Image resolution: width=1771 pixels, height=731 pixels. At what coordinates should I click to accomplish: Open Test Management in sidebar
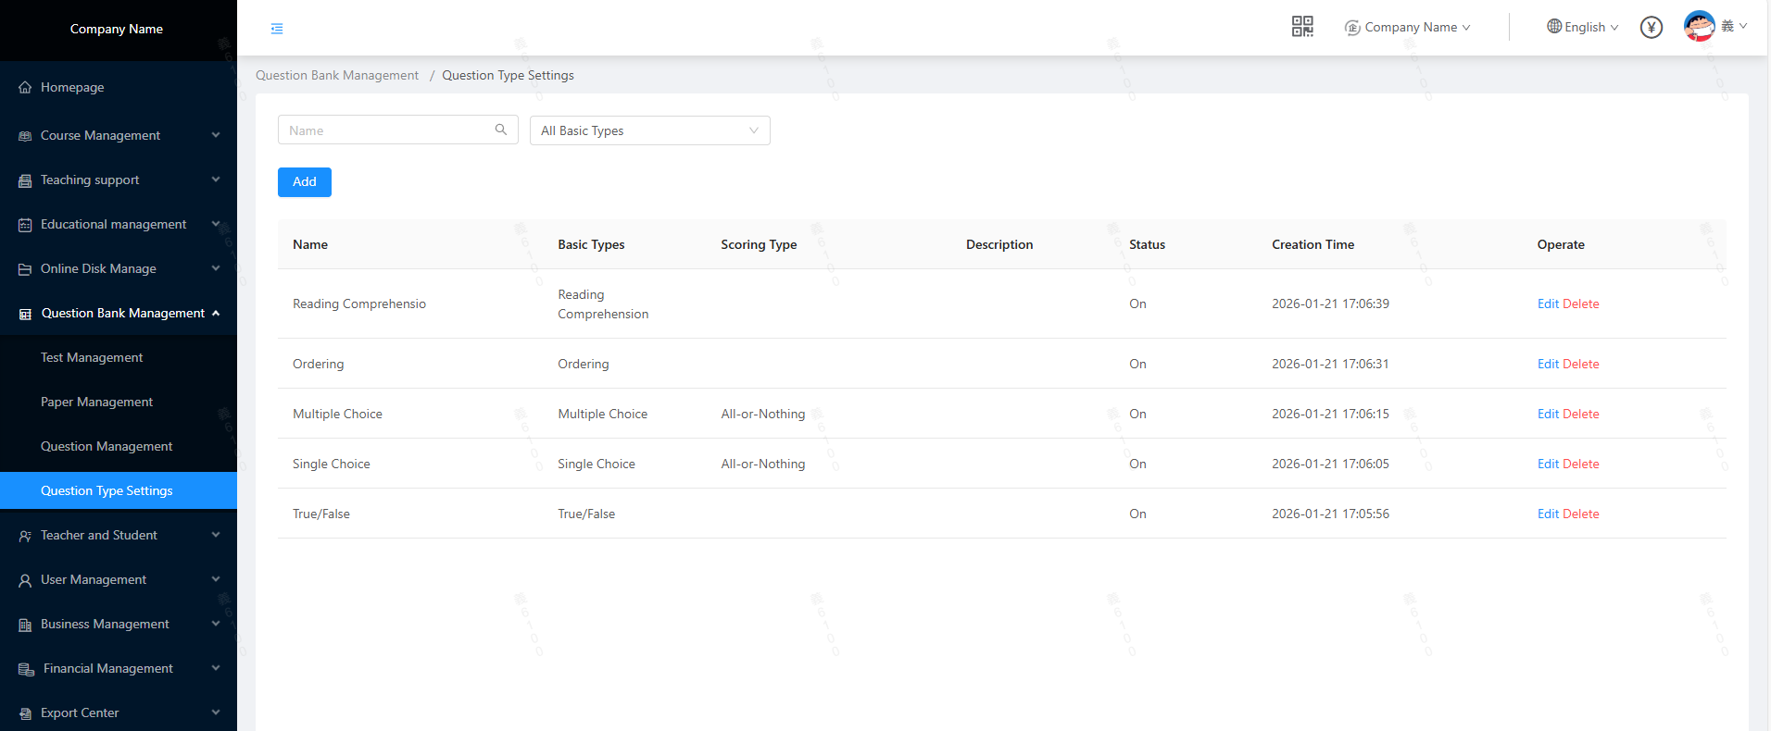(92, 357)
